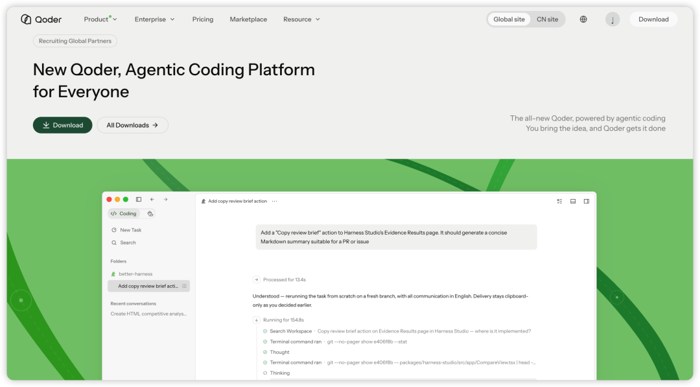Switch to the CN site option

point(547,19)
